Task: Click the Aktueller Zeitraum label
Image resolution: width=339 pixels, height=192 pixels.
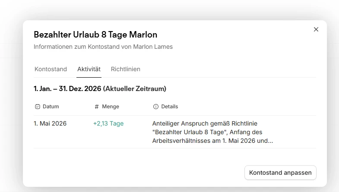Action: coord(135,89)
